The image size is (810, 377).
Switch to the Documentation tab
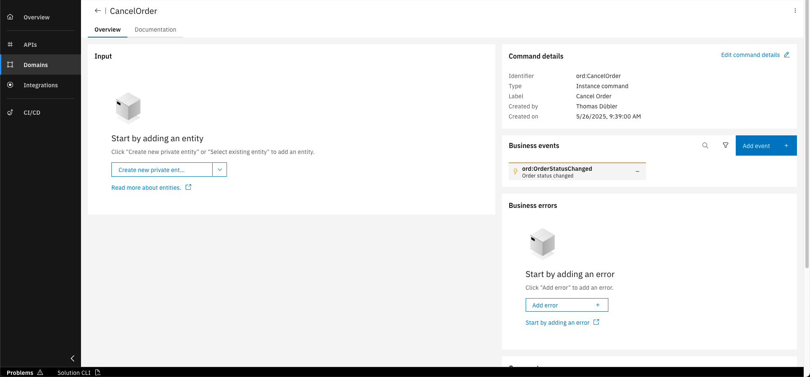pos(156,30)
